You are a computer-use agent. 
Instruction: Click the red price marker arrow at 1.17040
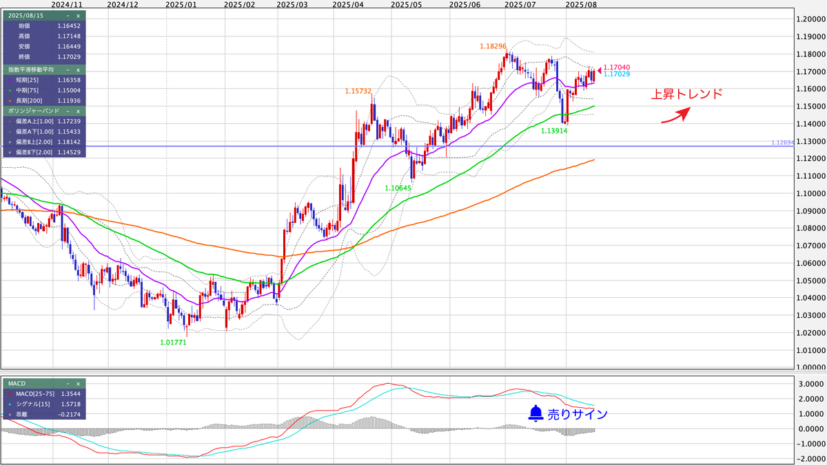pos(600,70)
